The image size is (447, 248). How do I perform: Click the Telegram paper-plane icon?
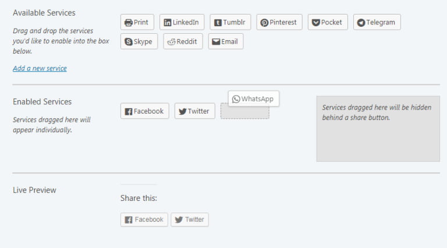click(361, 23)
